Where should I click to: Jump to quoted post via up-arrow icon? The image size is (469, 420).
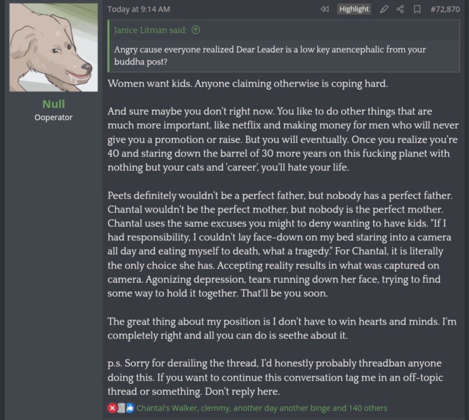[x=196, y=30]
